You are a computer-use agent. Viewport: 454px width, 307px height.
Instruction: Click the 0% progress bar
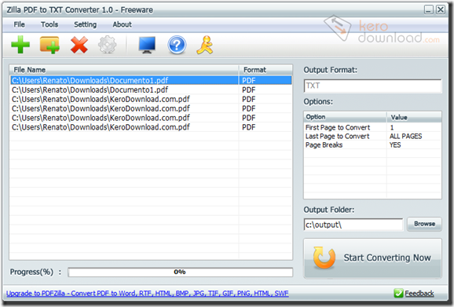click(x=180, y=272)
